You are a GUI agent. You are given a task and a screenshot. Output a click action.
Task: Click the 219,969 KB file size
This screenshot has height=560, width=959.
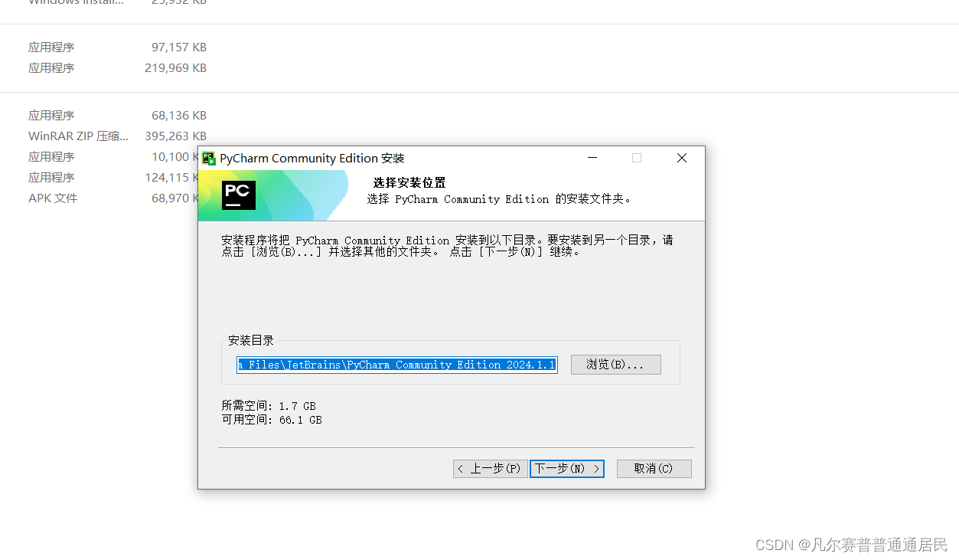176,68
